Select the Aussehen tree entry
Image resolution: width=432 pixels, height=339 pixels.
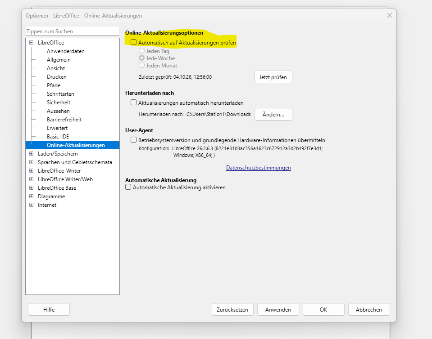[x=58, y=111]
